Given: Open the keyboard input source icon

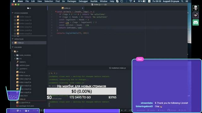Looking at the screenshot, I should click(149, 1).
